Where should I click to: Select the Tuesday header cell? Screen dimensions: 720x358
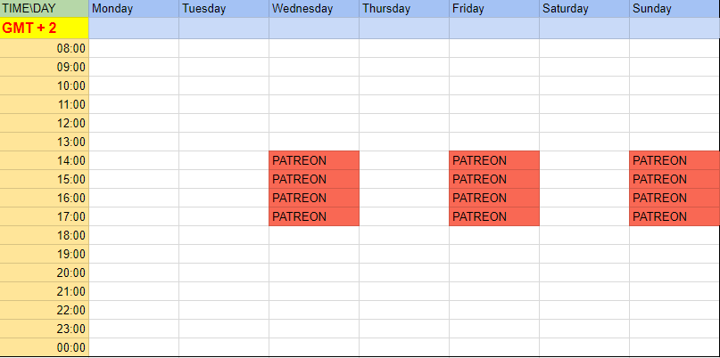pyautogui.click(x=224, y=9)
